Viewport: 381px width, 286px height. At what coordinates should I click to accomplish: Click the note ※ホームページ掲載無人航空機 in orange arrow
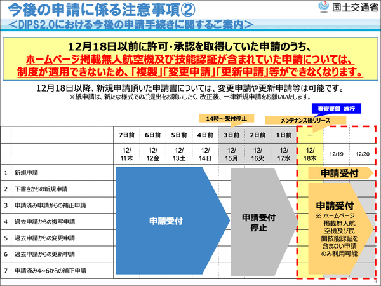coord(337,235)
